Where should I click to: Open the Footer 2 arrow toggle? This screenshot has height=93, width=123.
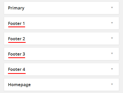pyautogui.click(x=112, y=38)
